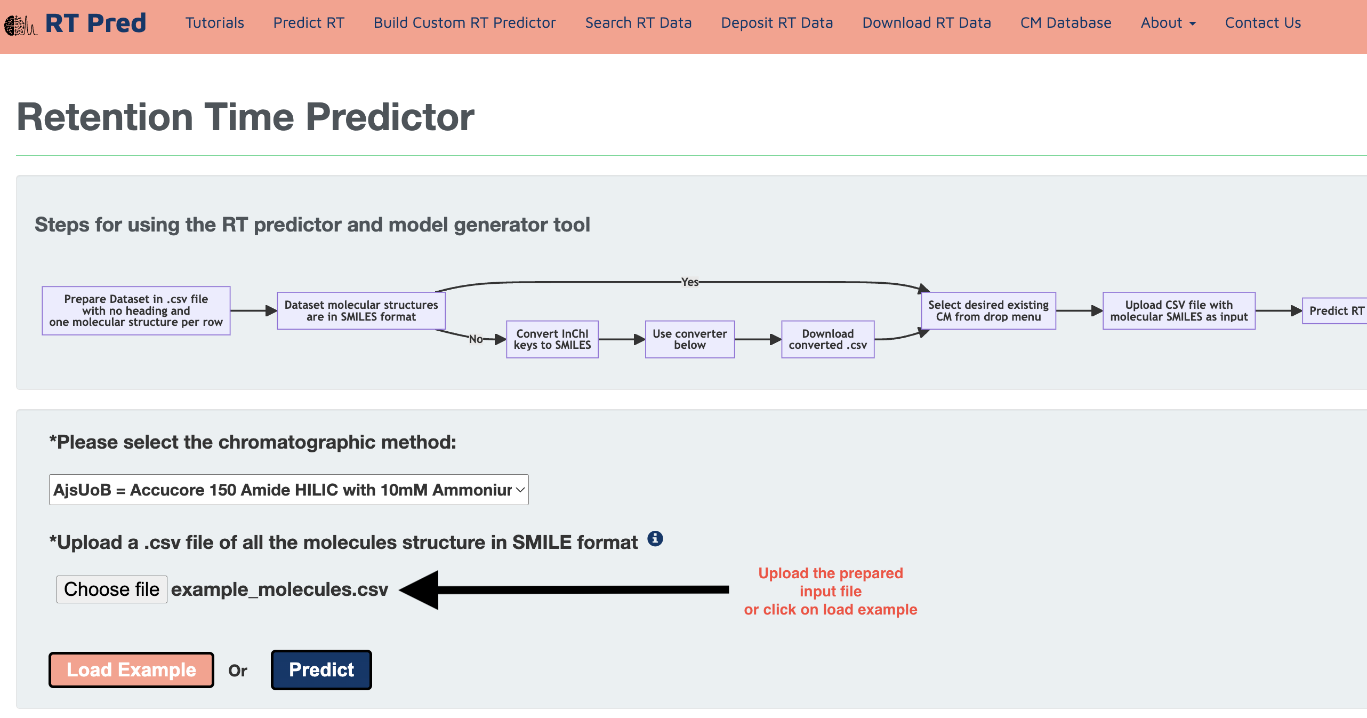Go to Download RT Data
The width and height of the screenshot is (1367, 718).
(x=927, y=23)
